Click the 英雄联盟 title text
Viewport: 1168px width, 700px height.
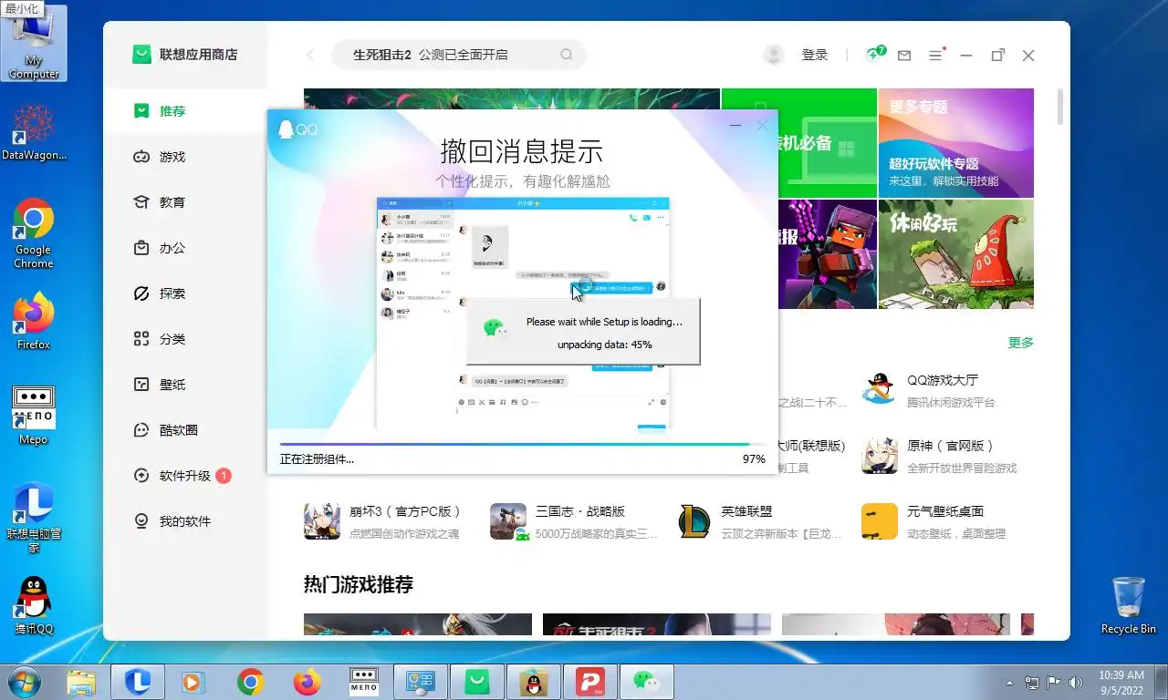pyautogui.click(x=747, y=511)
